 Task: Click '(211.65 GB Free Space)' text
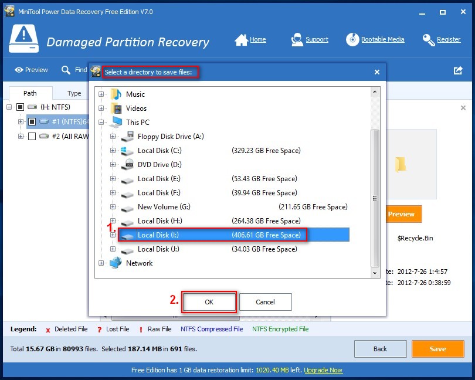pyautogui.click(x=313, y=207)
